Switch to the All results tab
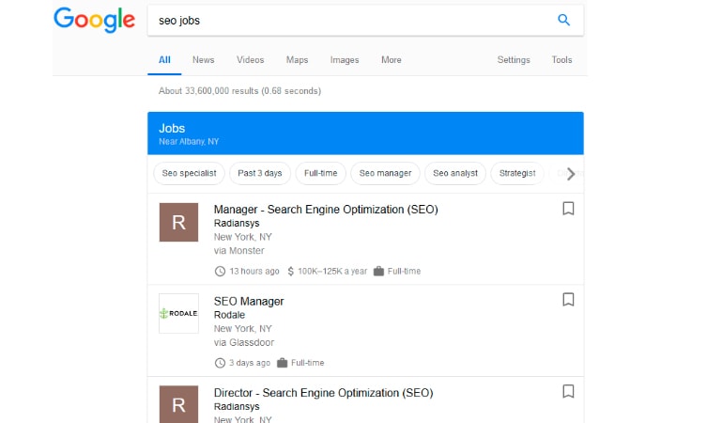Screen dimensions: 722x423 tap(164, 60)
